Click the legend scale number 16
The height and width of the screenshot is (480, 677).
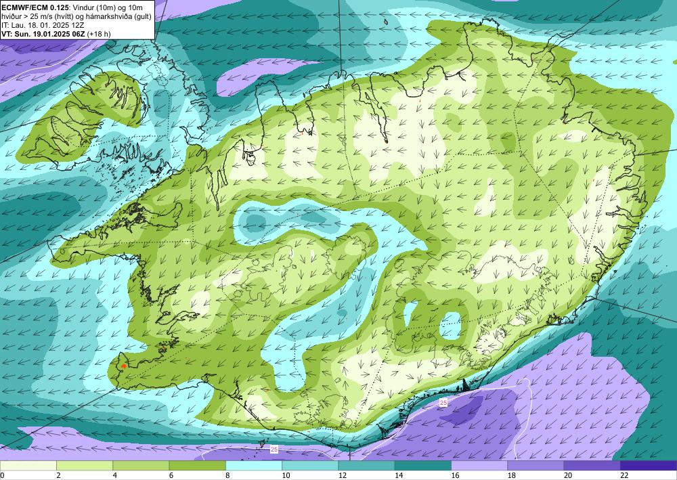tap(456, 476)
